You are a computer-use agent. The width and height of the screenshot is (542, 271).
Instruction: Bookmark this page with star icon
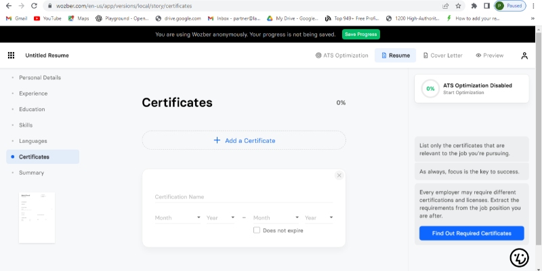pos(459,5)
